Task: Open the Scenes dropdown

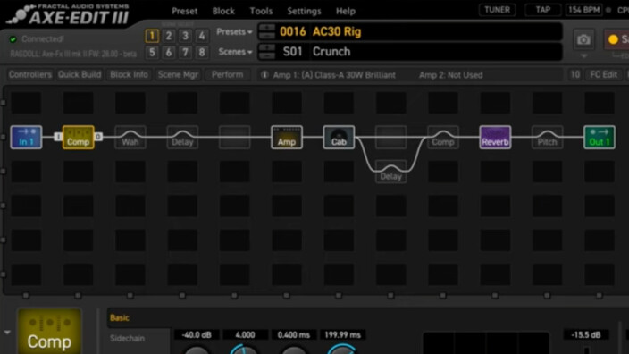Action: pyautogui.click(x=236, y=52)
